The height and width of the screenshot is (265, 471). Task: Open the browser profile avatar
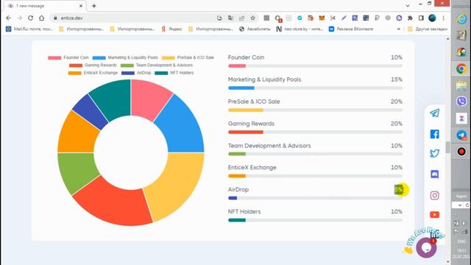pos(432,18)
